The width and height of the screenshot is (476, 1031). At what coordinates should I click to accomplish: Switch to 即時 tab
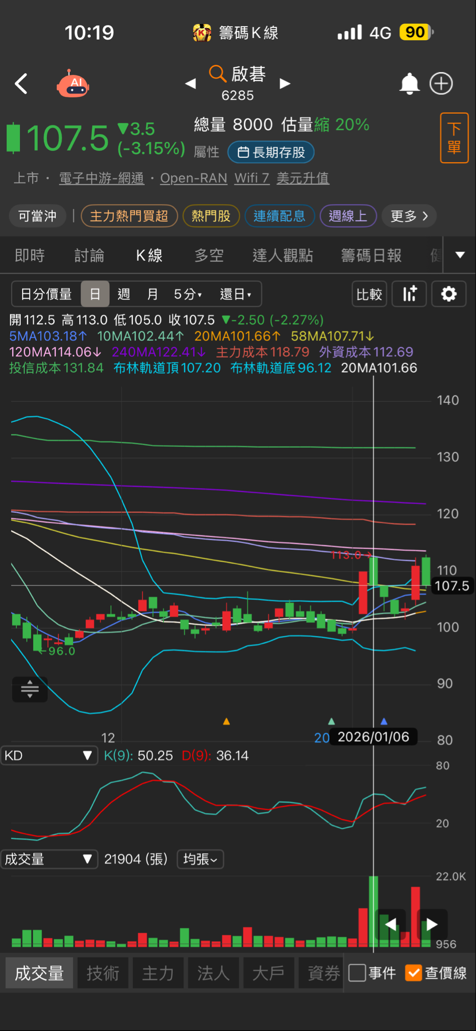pos(30,256)
